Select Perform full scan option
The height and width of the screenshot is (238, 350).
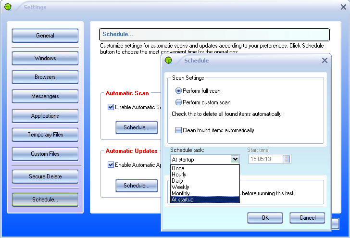click(179, 91)
